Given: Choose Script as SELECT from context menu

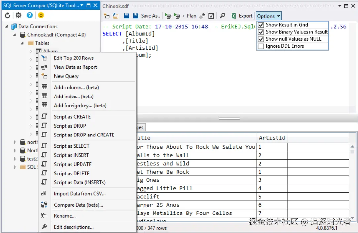Looking at the screenshot, I should tap(72, 146).
